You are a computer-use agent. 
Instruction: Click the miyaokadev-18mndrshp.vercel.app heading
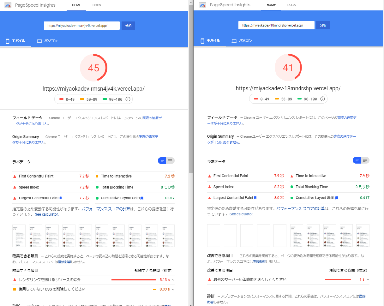(288, 88)
